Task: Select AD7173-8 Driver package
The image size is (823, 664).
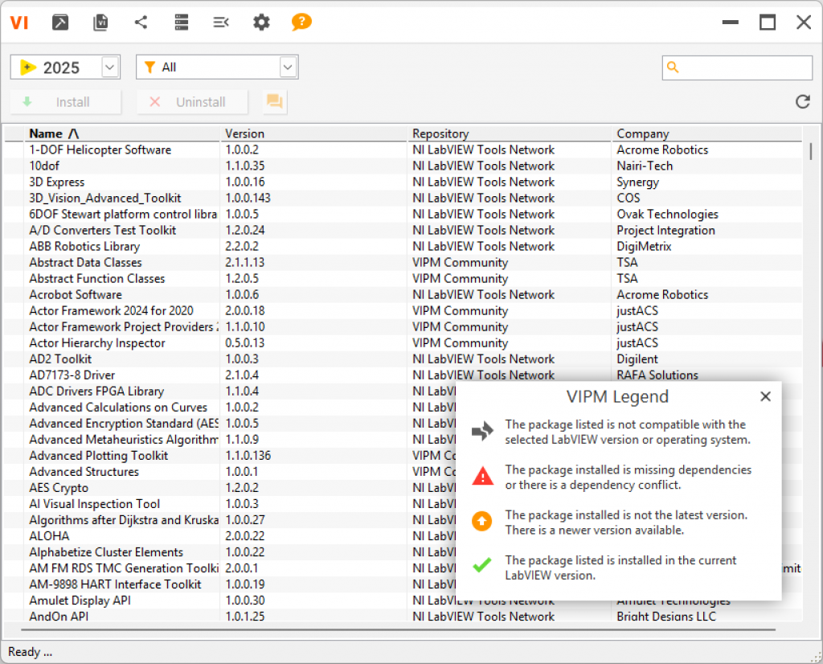Action: tap(403, 375)
